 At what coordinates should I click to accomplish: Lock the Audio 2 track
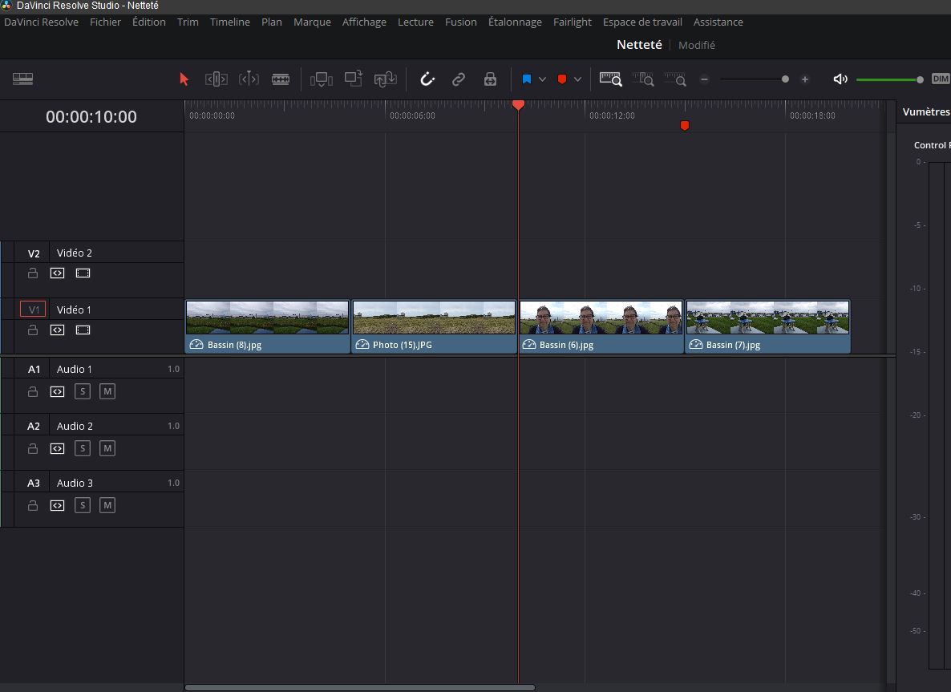pos(33,449)
